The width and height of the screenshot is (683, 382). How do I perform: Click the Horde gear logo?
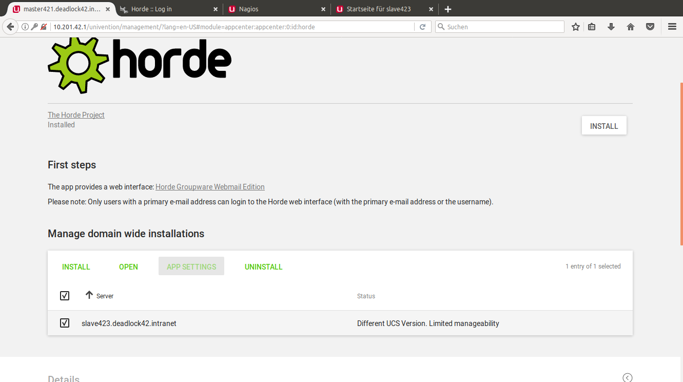(x=78, y=64)
